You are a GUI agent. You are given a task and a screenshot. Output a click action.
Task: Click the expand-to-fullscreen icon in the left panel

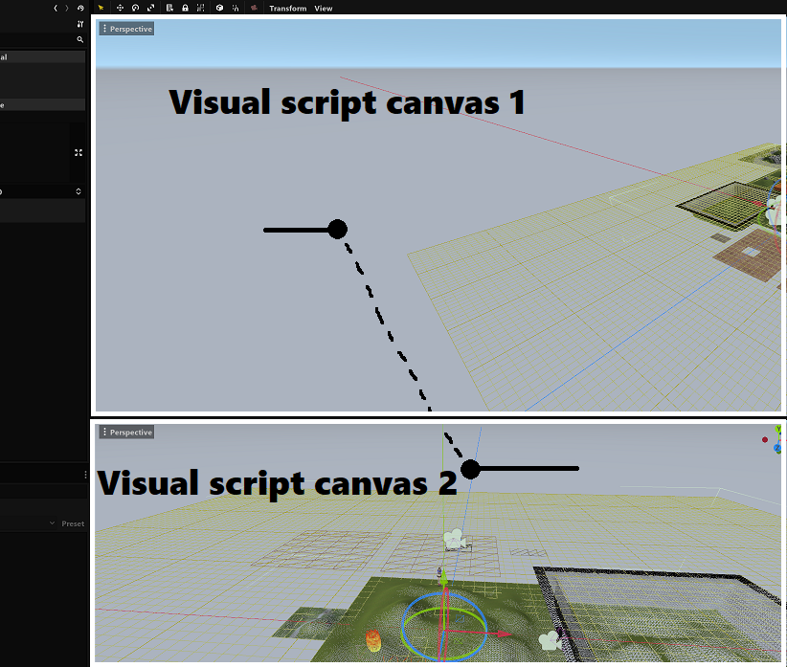(78, 152)
